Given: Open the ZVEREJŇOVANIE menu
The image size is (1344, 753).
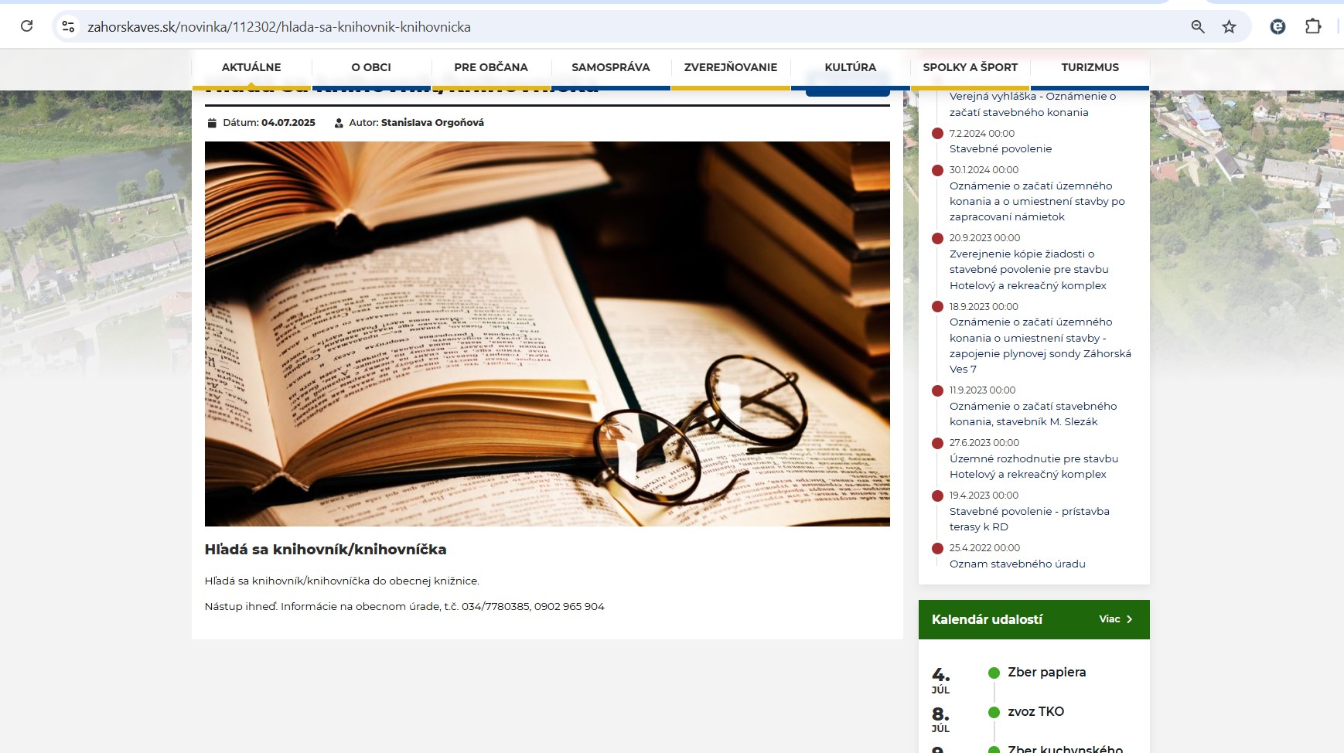Looking at the screenshot, I should click(x=731, y=67).
